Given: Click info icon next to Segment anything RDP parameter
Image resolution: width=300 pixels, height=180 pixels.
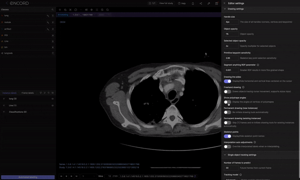Looking at the screenshot, I should pos(258,65).
